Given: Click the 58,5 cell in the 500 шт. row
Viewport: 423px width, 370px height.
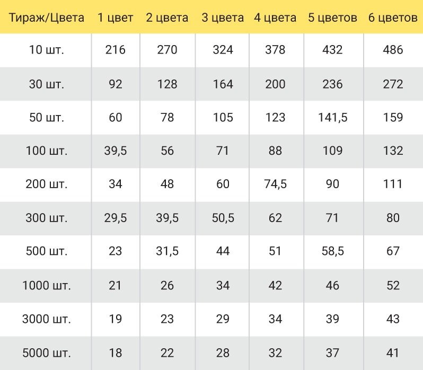Looking at the screenshot, I should coord(333,251).
